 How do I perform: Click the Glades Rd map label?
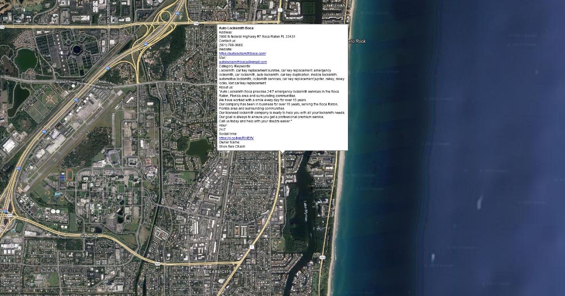click(x=89, y=236)
